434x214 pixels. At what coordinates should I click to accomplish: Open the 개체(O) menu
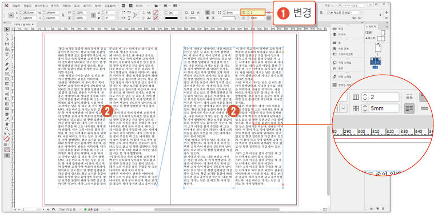tap(66, 6)
